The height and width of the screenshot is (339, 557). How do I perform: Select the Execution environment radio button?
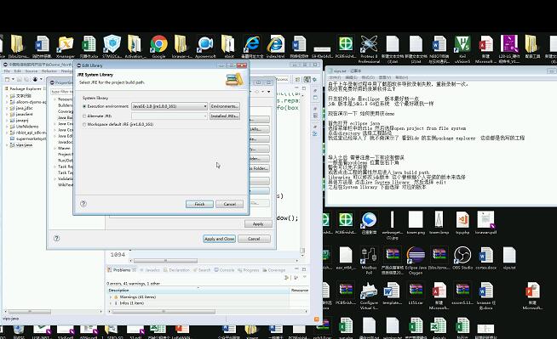84,106
